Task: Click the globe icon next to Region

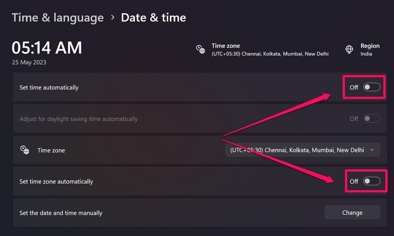Action: tap(349, 49)
